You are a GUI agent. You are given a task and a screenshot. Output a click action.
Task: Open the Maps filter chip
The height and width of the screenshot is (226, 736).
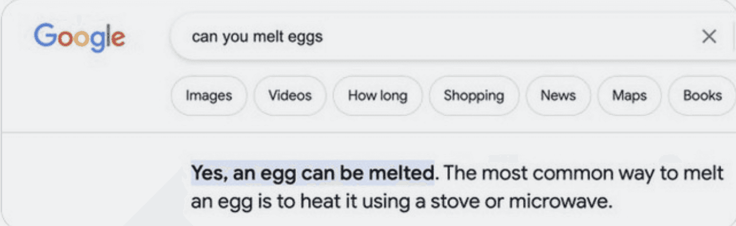629,95
